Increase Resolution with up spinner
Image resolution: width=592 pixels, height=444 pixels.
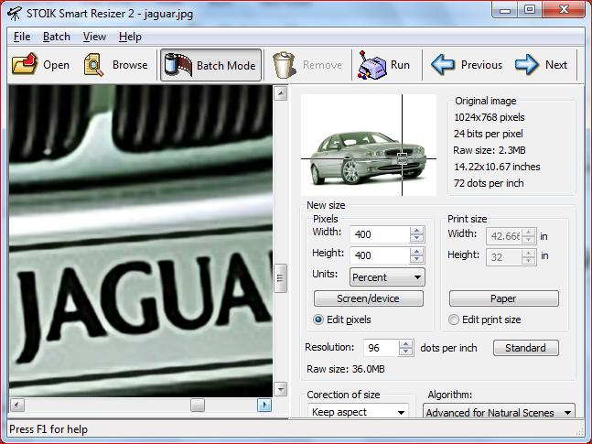(406, 344)
